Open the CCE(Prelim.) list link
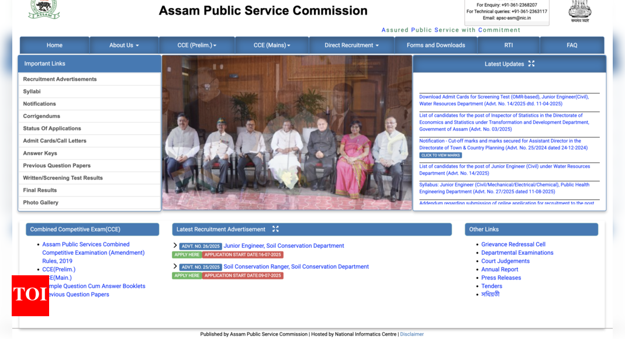 click(x=58, y=269)
